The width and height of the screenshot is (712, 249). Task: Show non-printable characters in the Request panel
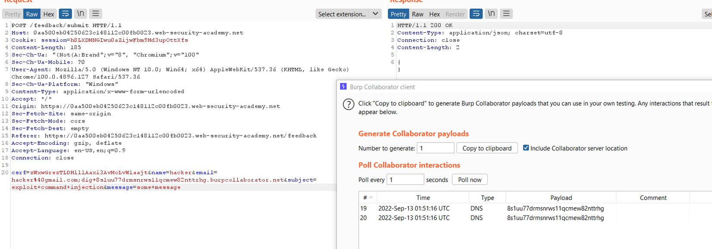click(81, 14)
